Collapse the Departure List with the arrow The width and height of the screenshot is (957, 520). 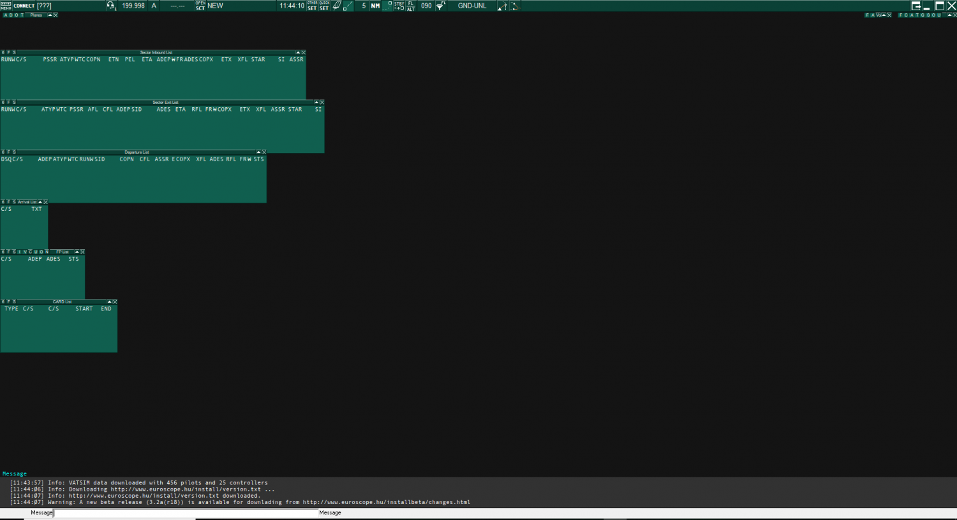click(258, 152)
